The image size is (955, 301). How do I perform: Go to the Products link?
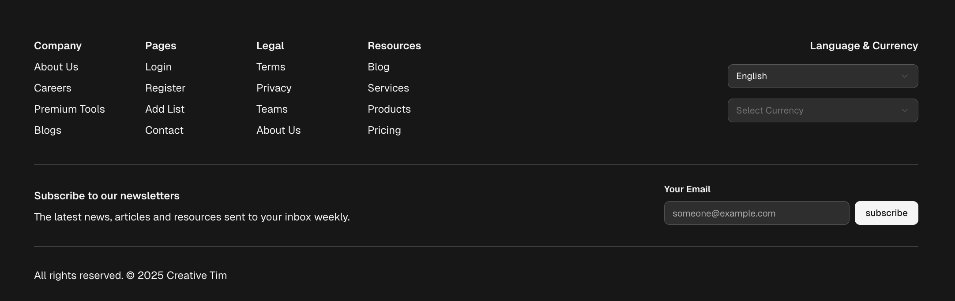pyautogui.click(x=389, y=109)
